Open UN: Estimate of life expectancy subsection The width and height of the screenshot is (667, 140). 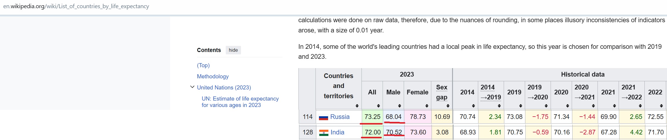240,102
